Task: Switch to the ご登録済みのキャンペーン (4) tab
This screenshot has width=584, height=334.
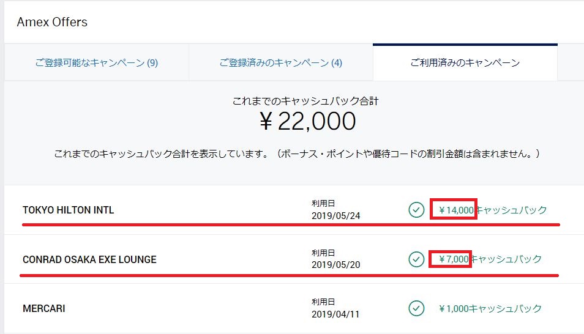Action: (x=280, y=62)
